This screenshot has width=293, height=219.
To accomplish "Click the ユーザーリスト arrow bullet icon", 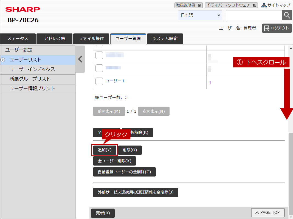I will click(x=3, y=60).
